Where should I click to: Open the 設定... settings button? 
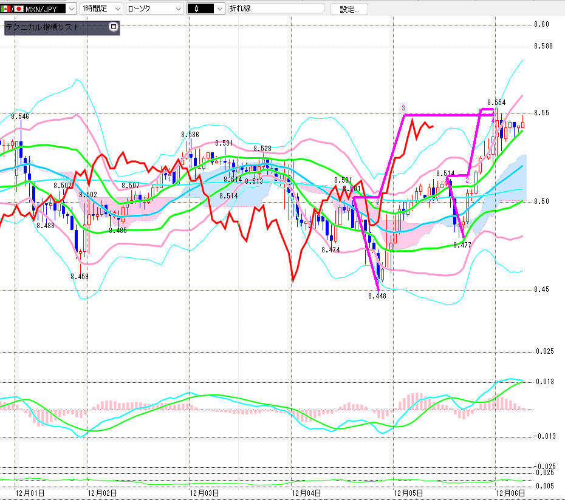(x=349, y=9)
